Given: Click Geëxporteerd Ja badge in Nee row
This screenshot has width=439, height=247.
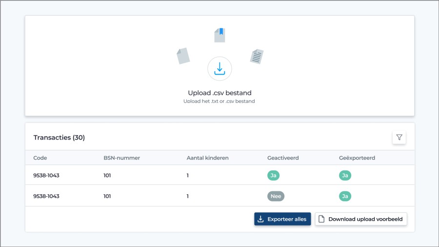Looking at the screenshot, I should (345, 196).
